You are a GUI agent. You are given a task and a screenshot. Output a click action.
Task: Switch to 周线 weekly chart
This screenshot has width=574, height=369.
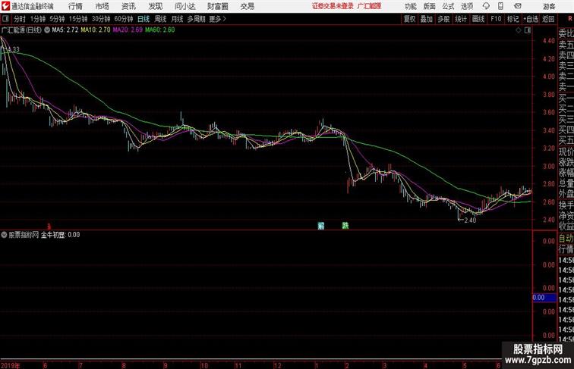pyautogui.click(x=160, y=19)
